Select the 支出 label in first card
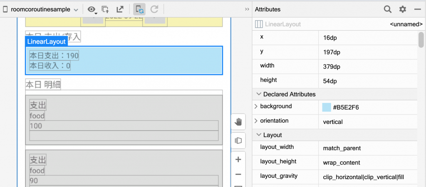Image resolution: width=426 pixels, height=187 pixels. [x=38, y=105]
